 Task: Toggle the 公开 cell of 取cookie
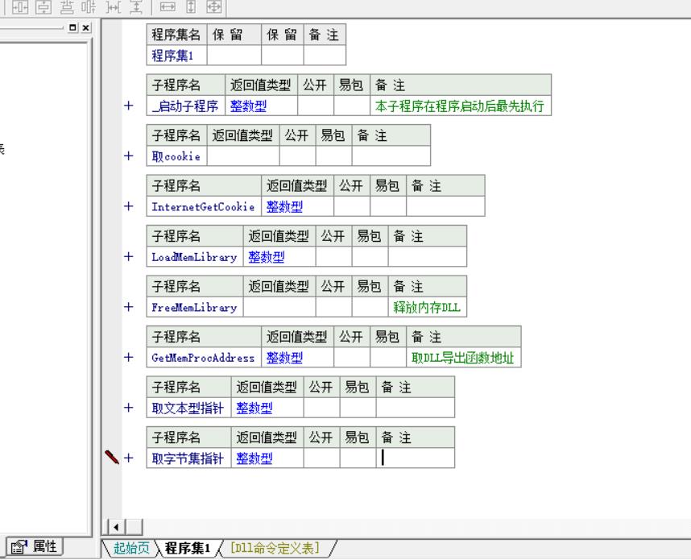297,156
